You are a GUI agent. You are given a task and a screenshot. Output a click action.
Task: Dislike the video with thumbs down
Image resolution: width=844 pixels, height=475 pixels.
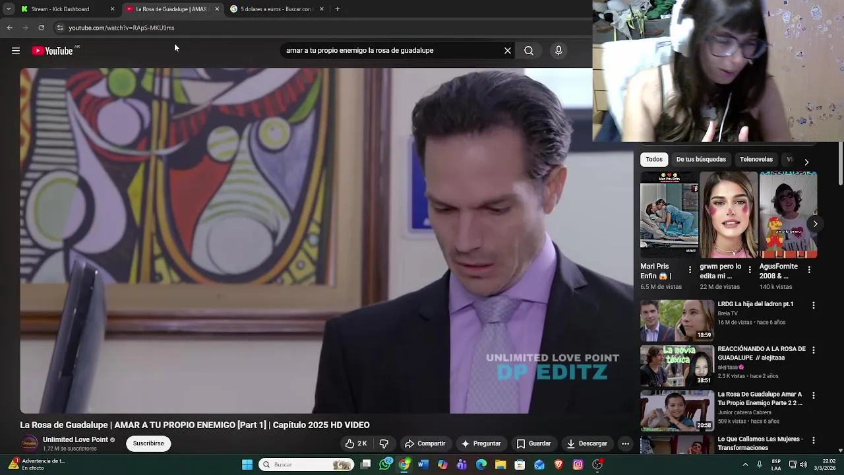pos(384,443)
